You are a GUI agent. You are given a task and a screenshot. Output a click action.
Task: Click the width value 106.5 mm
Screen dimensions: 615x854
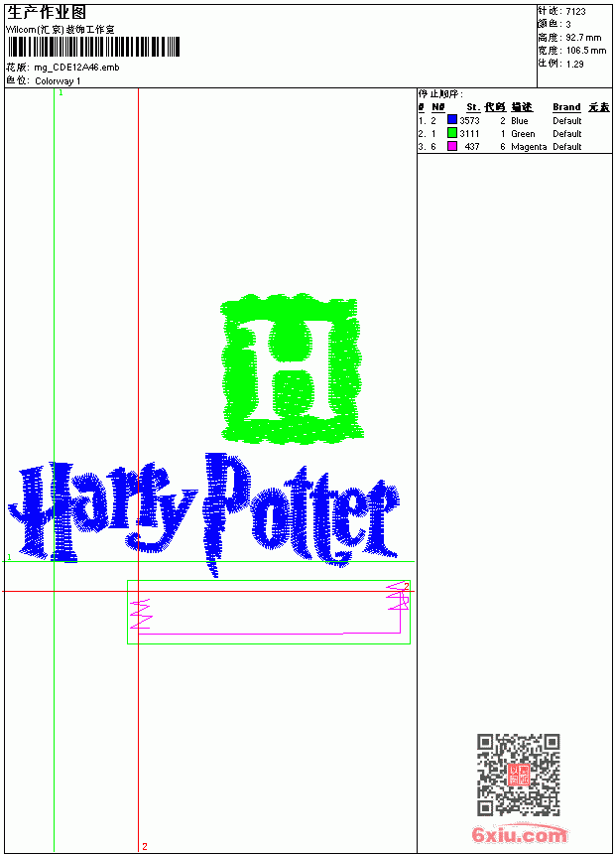coord(585,51)
